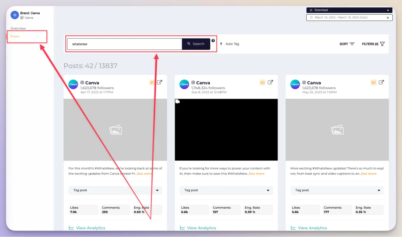Open the SORT options
Image resolution: width=402 pixels, height=237 pixels.
pyautogui.click(x=347, y=44)
